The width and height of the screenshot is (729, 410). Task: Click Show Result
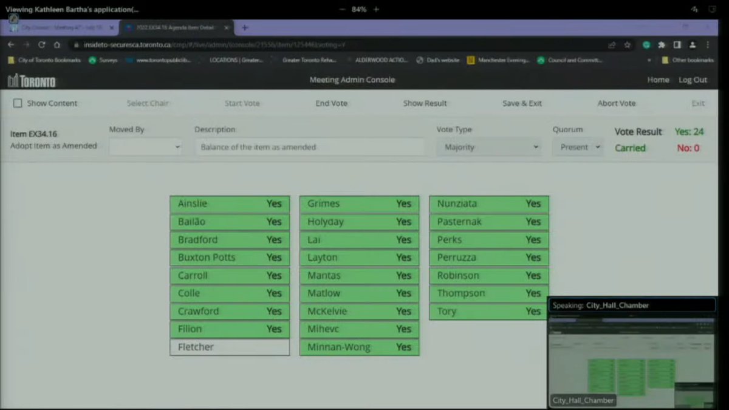pyautogui.click(x=425, y=103)
